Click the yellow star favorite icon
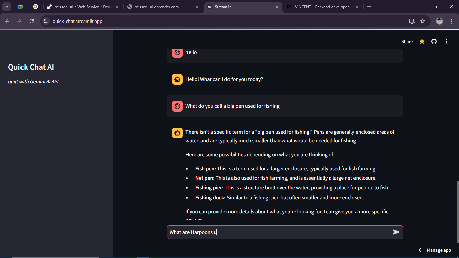The width and height of the screenshot is (459, 258). click(x=422, y=41)
